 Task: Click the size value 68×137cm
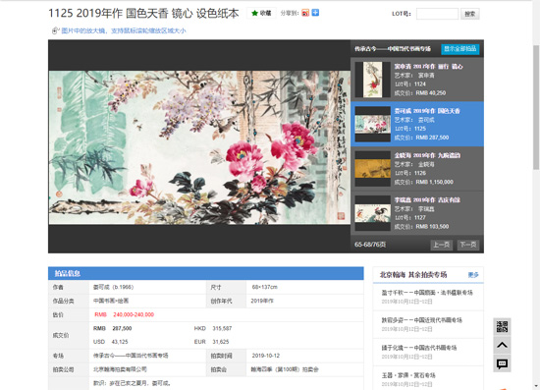click(264, 287)
